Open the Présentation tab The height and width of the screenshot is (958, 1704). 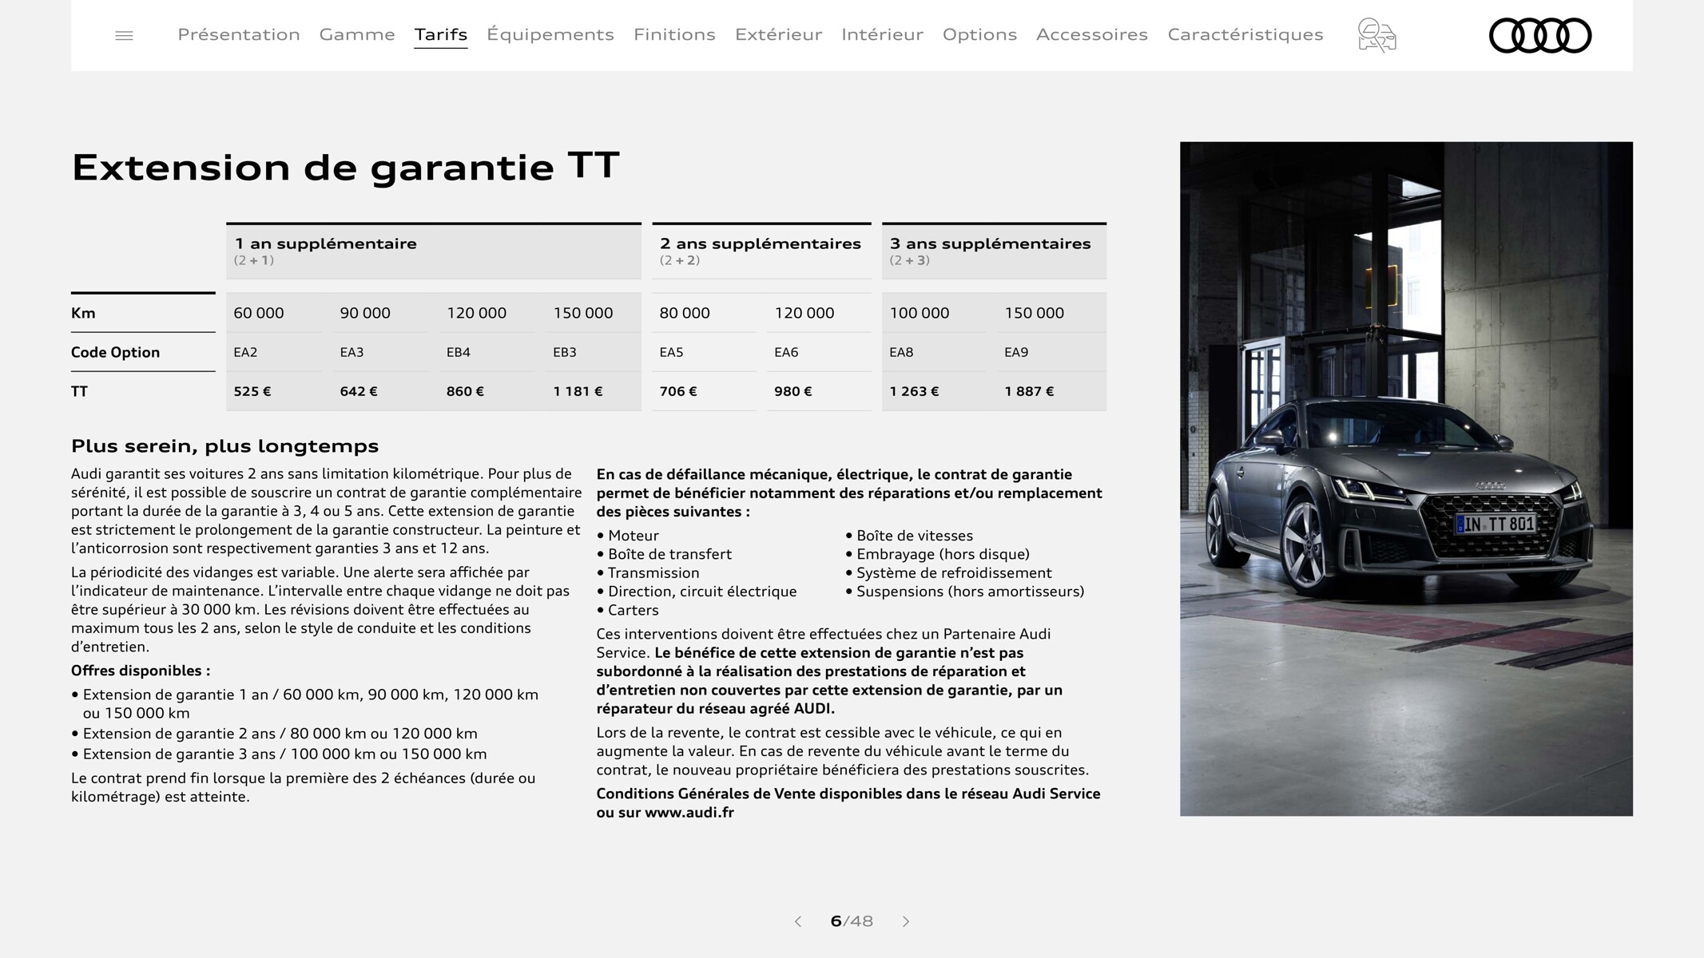[x=239, y=34]
